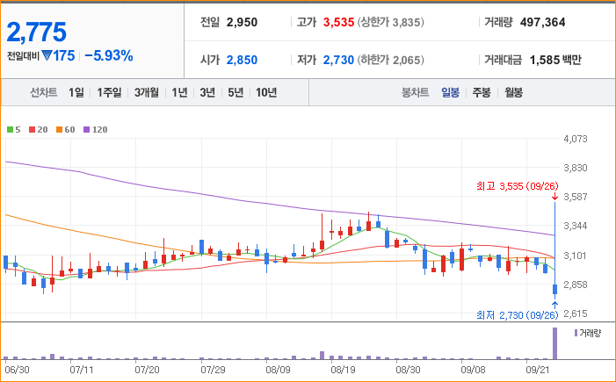Click the 06/30 date label on axis
This screenshot has width=616, height=382.
17,370
